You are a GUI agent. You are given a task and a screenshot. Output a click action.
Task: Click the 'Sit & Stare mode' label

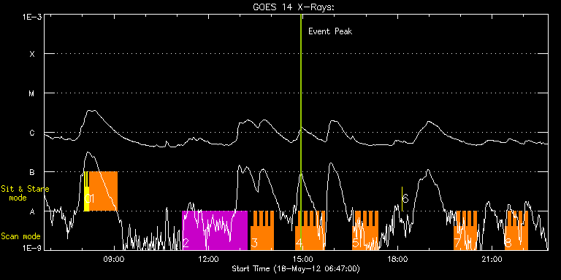(25, 193)
